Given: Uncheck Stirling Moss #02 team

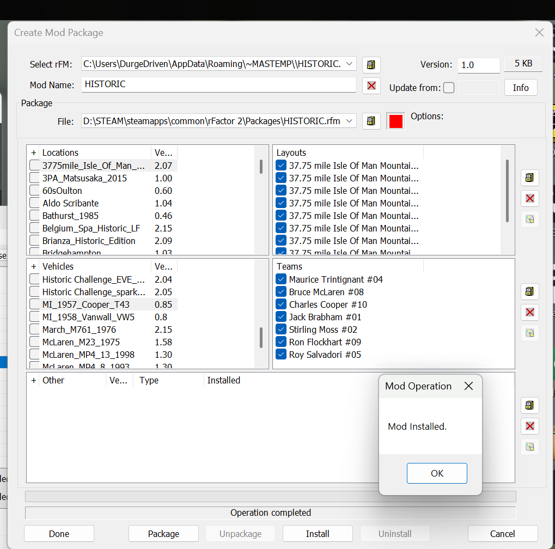Looking at the screenshot, I should (x=281, y=330).
